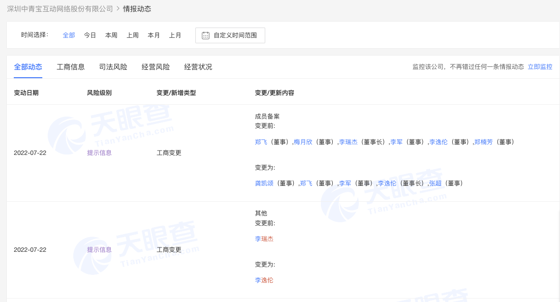Click 张超 director name link
Image resolution: width=560 pixels, height=302 pixels.
point(436,183)
